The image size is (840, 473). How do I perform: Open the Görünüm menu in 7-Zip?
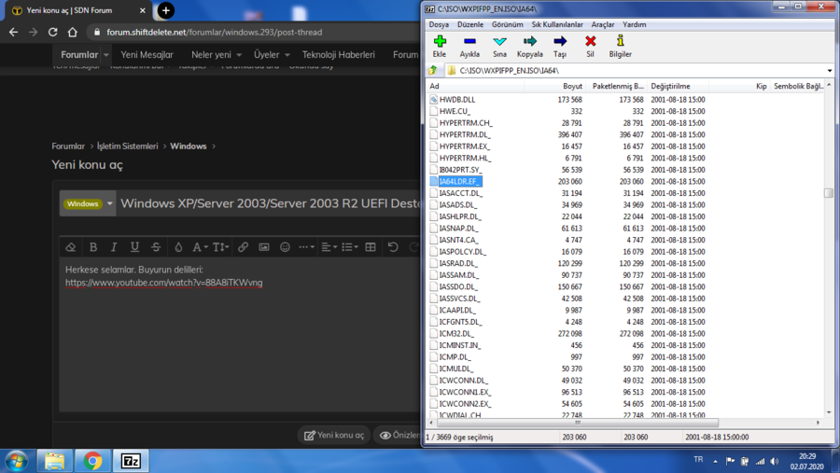point(507,24)
